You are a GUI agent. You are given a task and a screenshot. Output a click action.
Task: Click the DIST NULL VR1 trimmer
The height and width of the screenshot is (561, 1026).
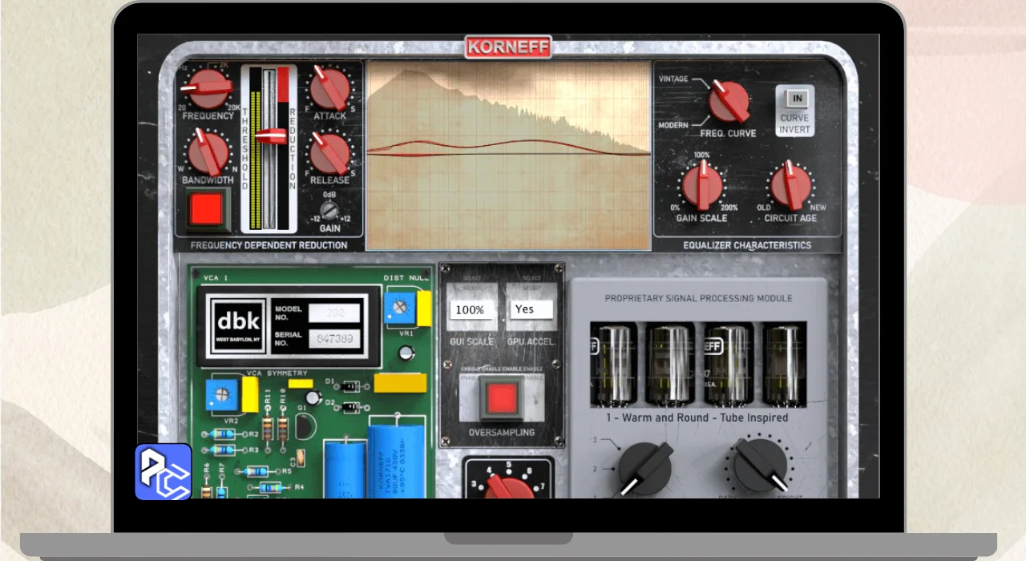399,309
